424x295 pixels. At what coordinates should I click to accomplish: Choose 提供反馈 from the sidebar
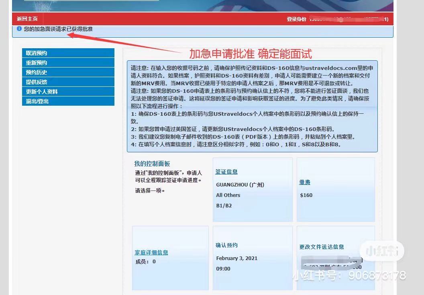tap(37, 82)
